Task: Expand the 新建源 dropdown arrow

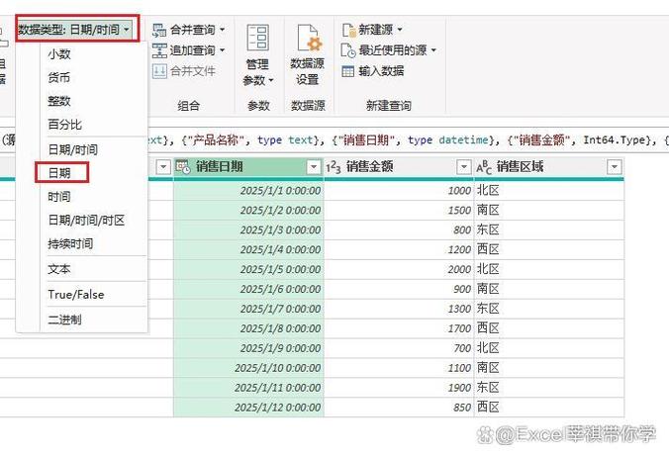Action: pos(400,30)
